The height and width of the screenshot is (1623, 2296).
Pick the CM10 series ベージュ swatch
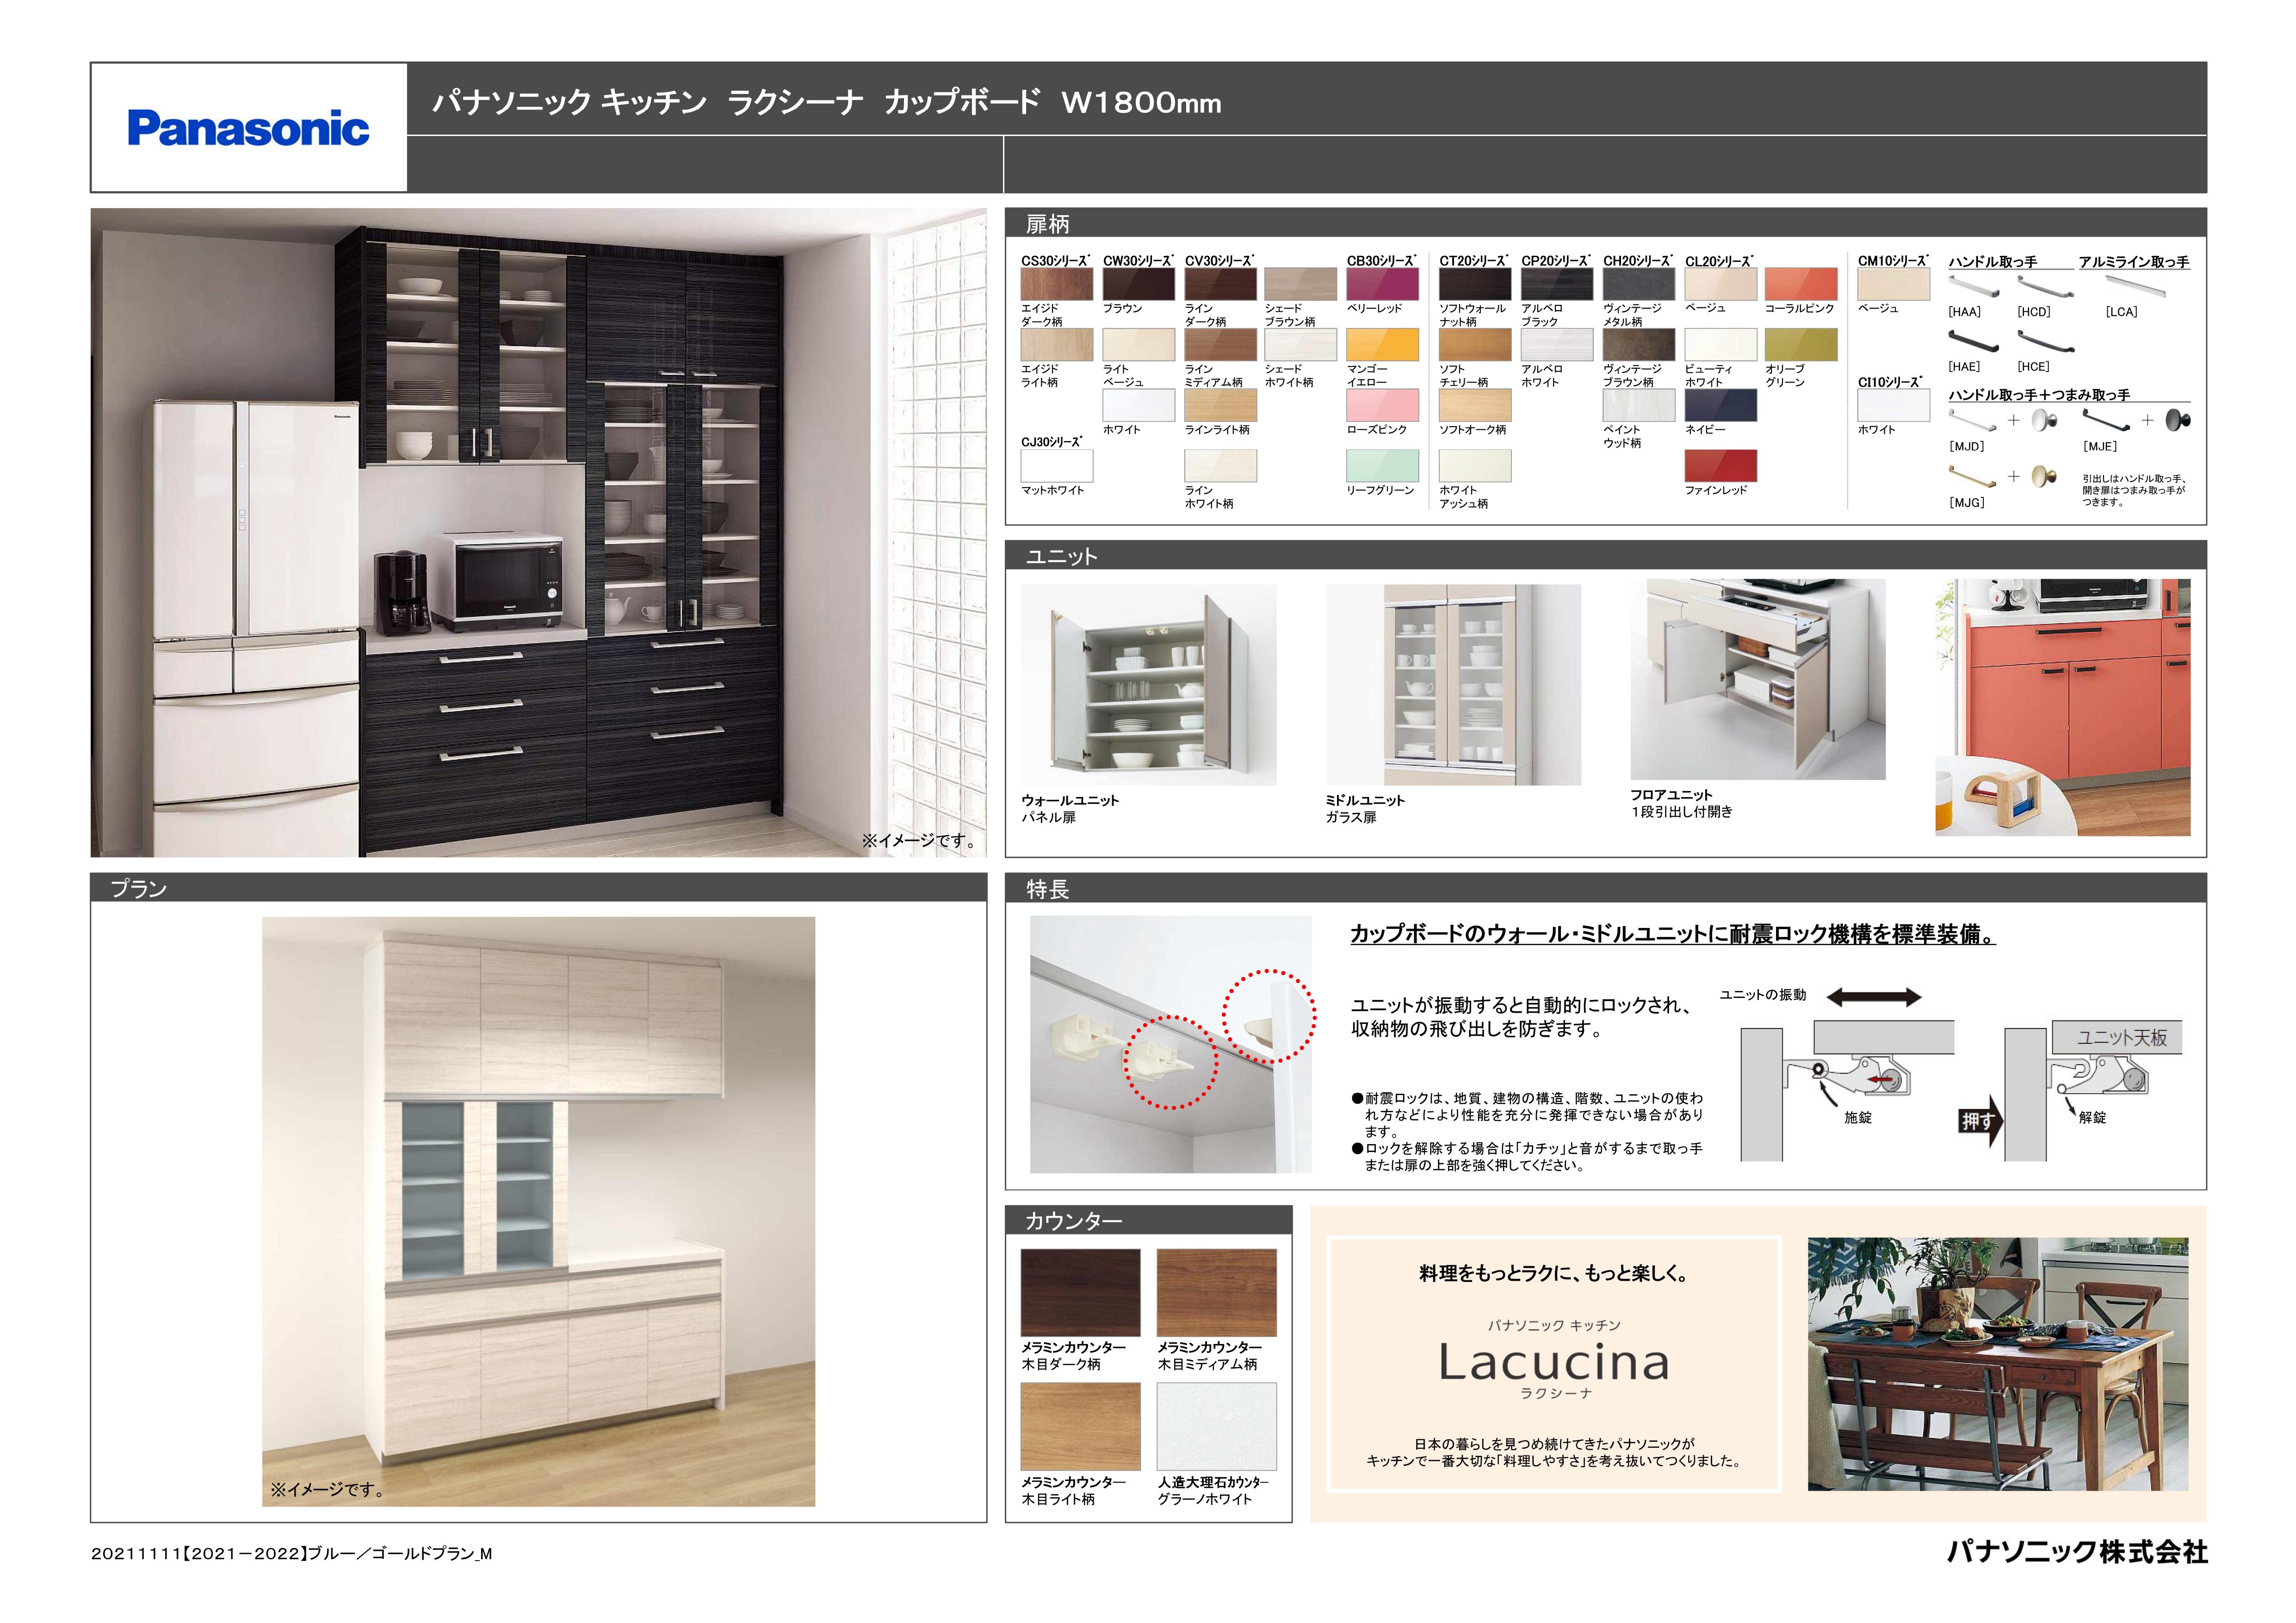click(1894, 285)
